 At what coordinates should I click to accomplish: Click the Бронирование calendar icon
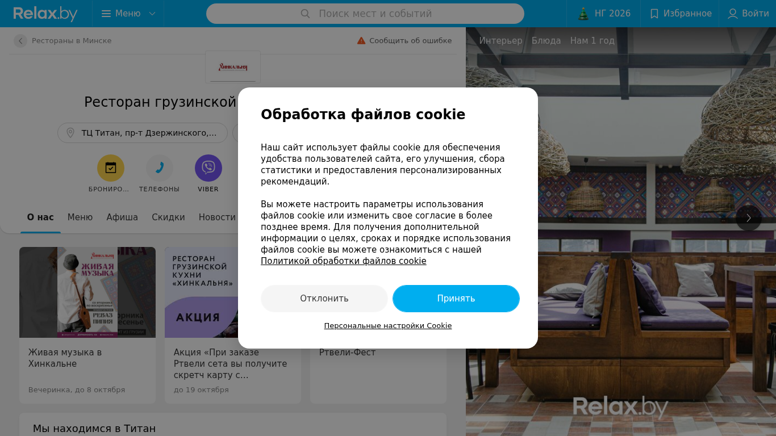[111, 168]
